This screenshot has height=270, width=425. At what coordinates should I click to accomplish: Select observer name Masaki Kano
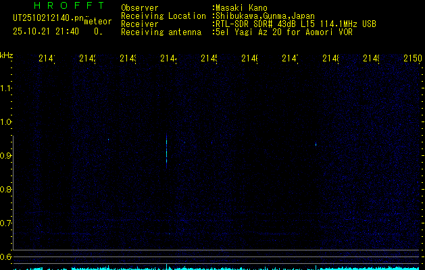click(241, 8)
